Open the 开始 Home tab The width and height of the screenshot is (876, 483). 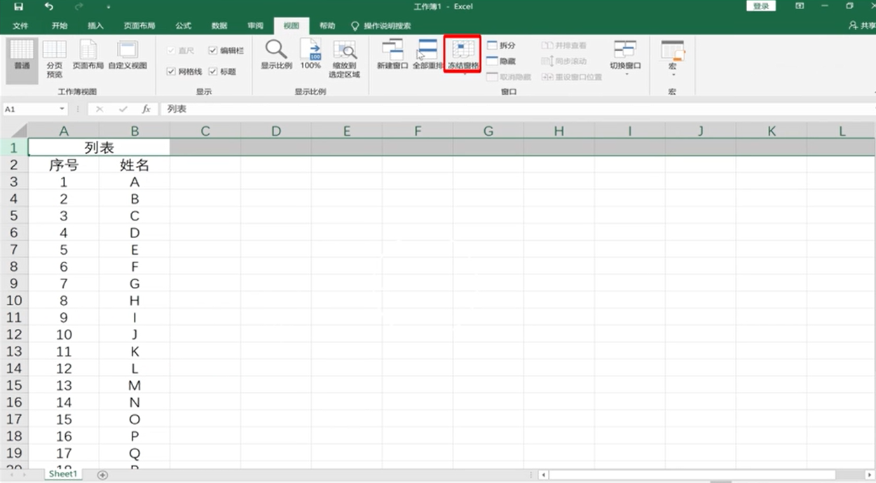[x=60, y=26]
